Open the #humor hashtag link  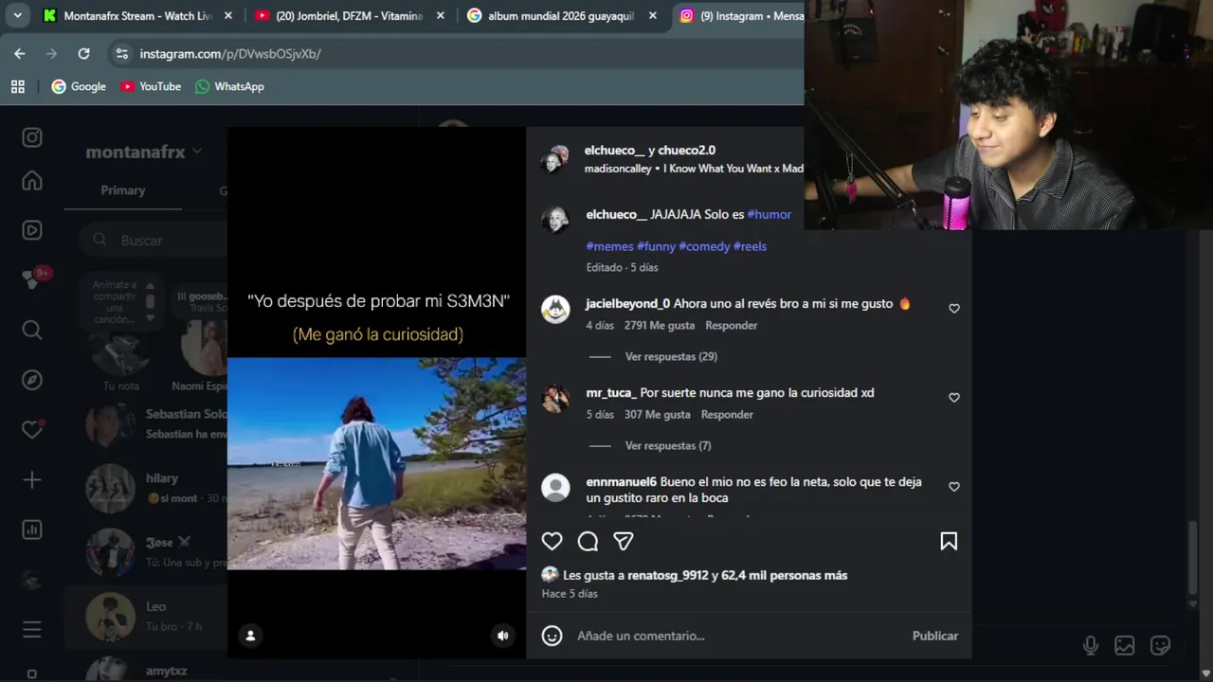pos(769,214)
